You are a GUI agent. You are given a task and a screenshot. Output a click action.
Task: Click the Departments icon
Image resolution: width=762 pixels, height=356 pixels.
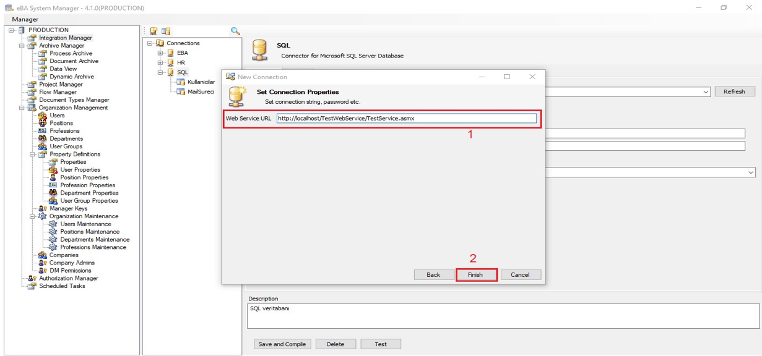pyautogui.click(x=42, y=138)
